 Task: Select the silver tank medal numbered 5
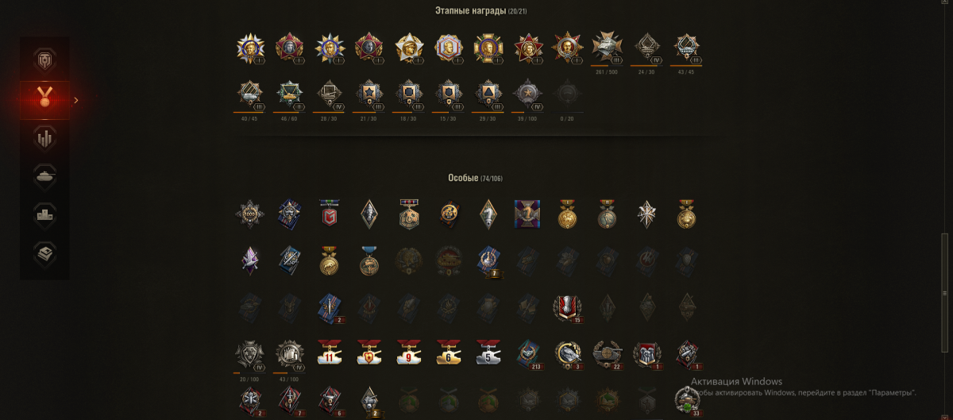pos(488,353)
